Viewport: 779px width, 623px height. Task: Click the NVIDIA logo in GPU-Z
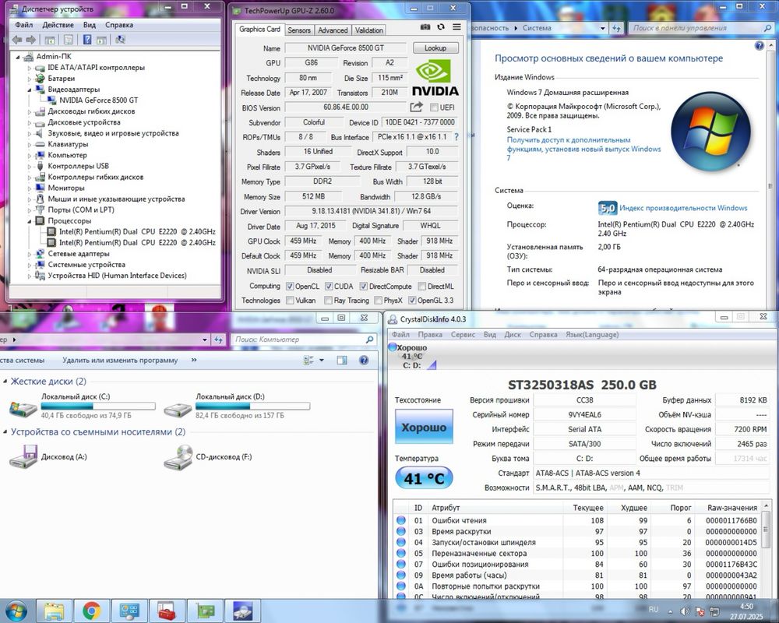click(435, 78)
